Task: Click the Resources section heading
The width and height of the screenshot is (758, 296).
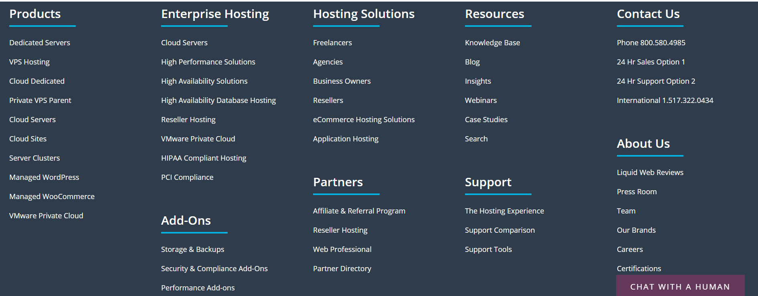Action: click(x=495, y=14)
